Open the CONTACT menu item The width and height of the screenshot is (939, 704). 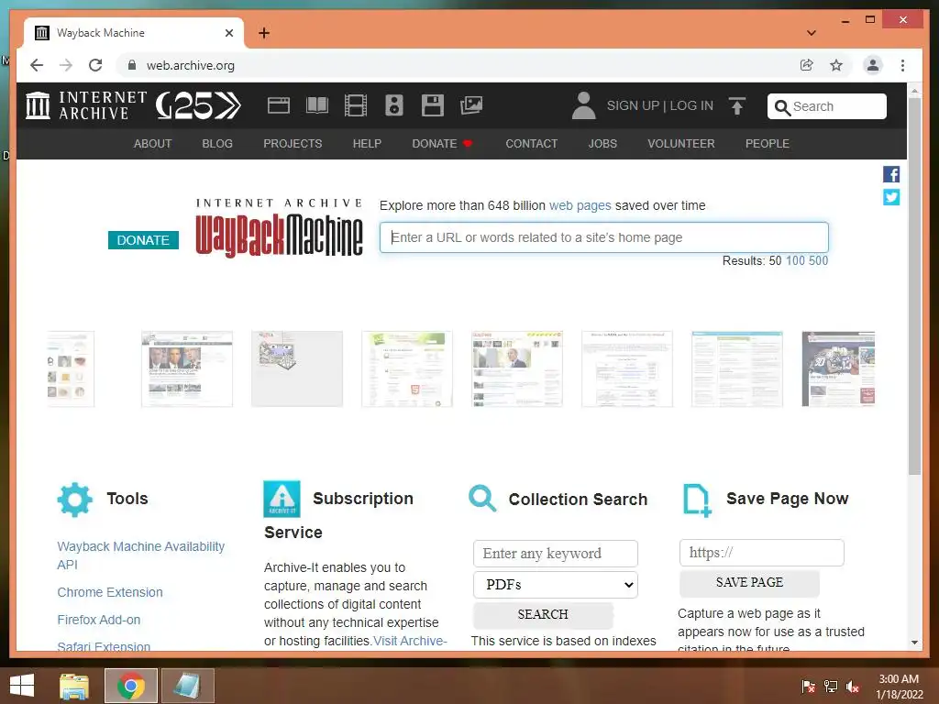tap(532, 144)
